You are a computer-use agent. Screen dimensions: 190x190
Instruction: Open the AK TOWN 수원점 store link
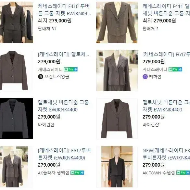click(158, 173)
